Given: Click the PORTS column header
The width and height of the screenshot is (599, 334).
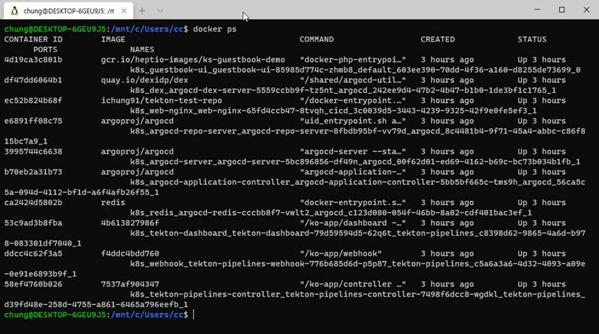Looking at the screenshot, I should pyautogui.click(x=45, y=50).
